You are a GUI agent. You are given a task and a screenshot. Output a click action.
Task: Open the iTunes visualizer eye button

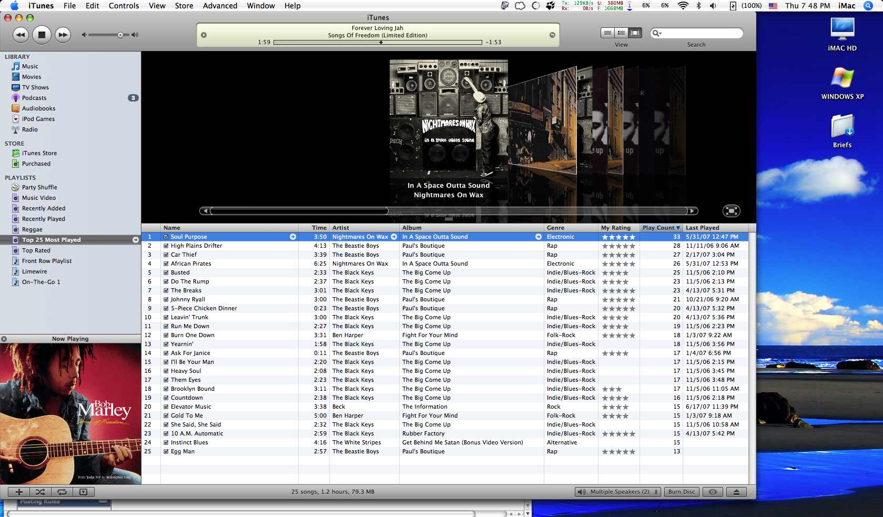click(713, 492)
